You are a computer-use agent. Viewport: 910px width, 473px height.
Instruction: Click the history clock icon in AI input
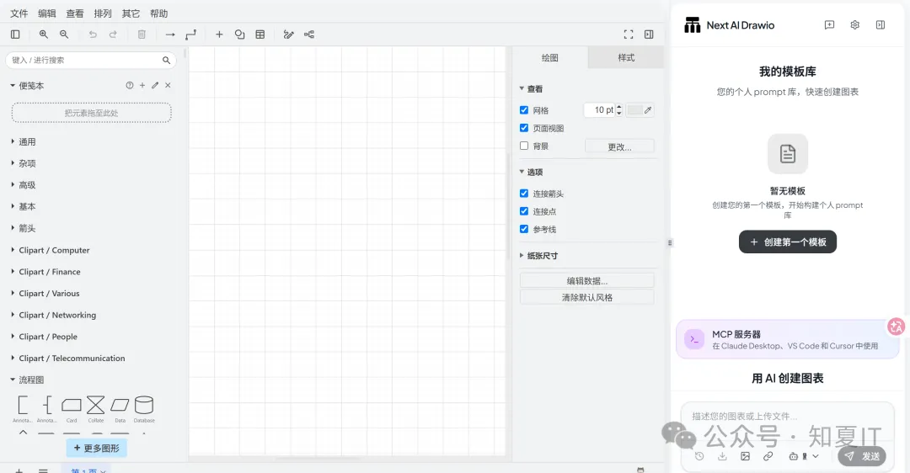[699, 456]
